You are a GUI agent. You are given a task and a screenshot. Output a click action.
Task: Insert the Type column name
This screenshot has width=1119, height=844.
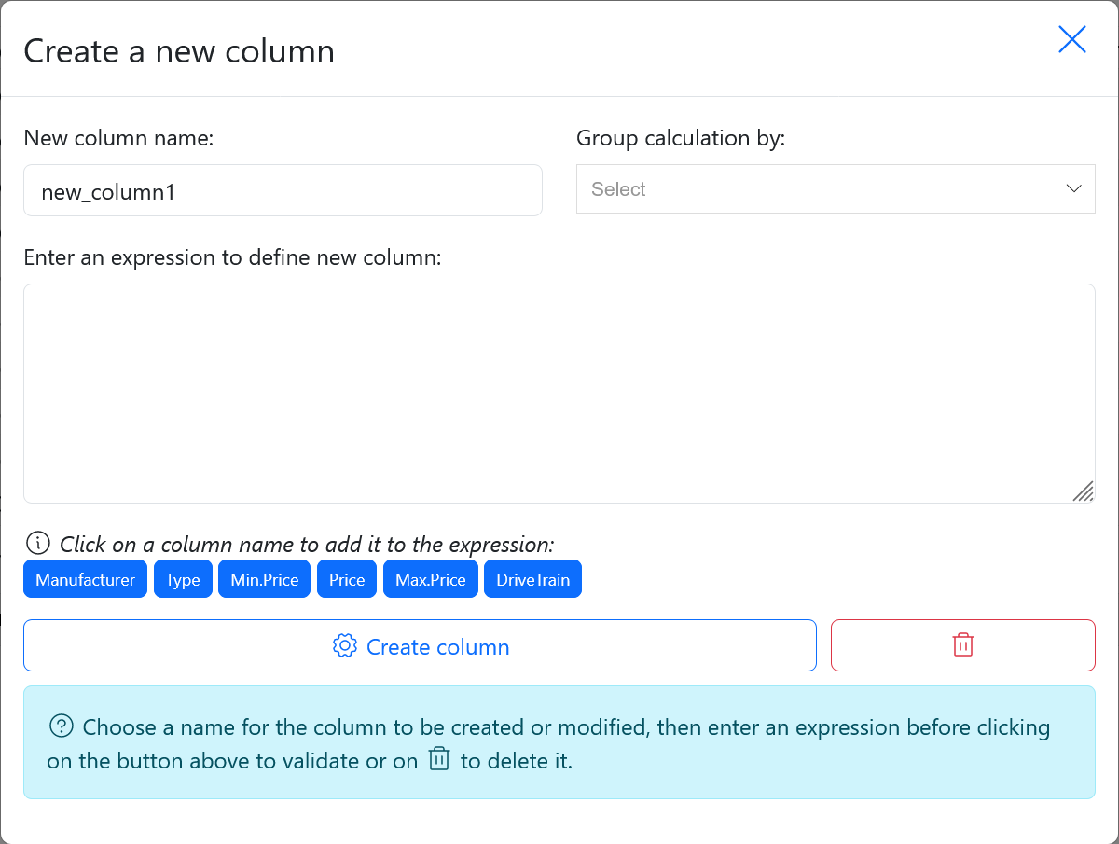(183, 579)
